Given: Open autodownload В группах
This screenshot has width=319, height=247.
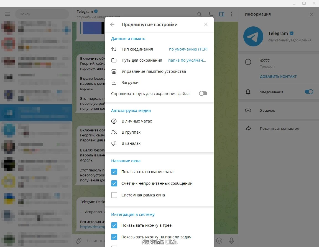Looking at the screenshot, I should pos(131,132).
